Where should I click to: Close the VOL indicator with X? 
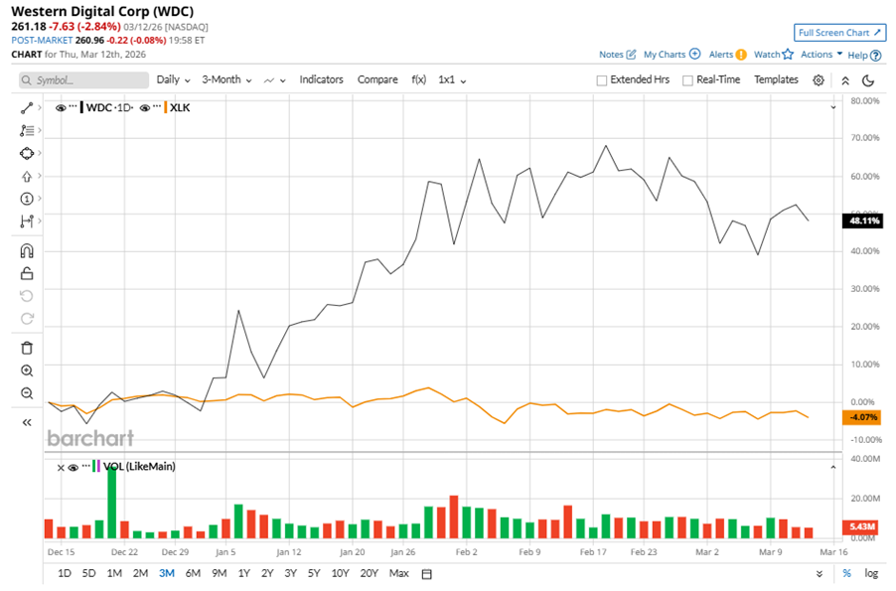[61, 468]
